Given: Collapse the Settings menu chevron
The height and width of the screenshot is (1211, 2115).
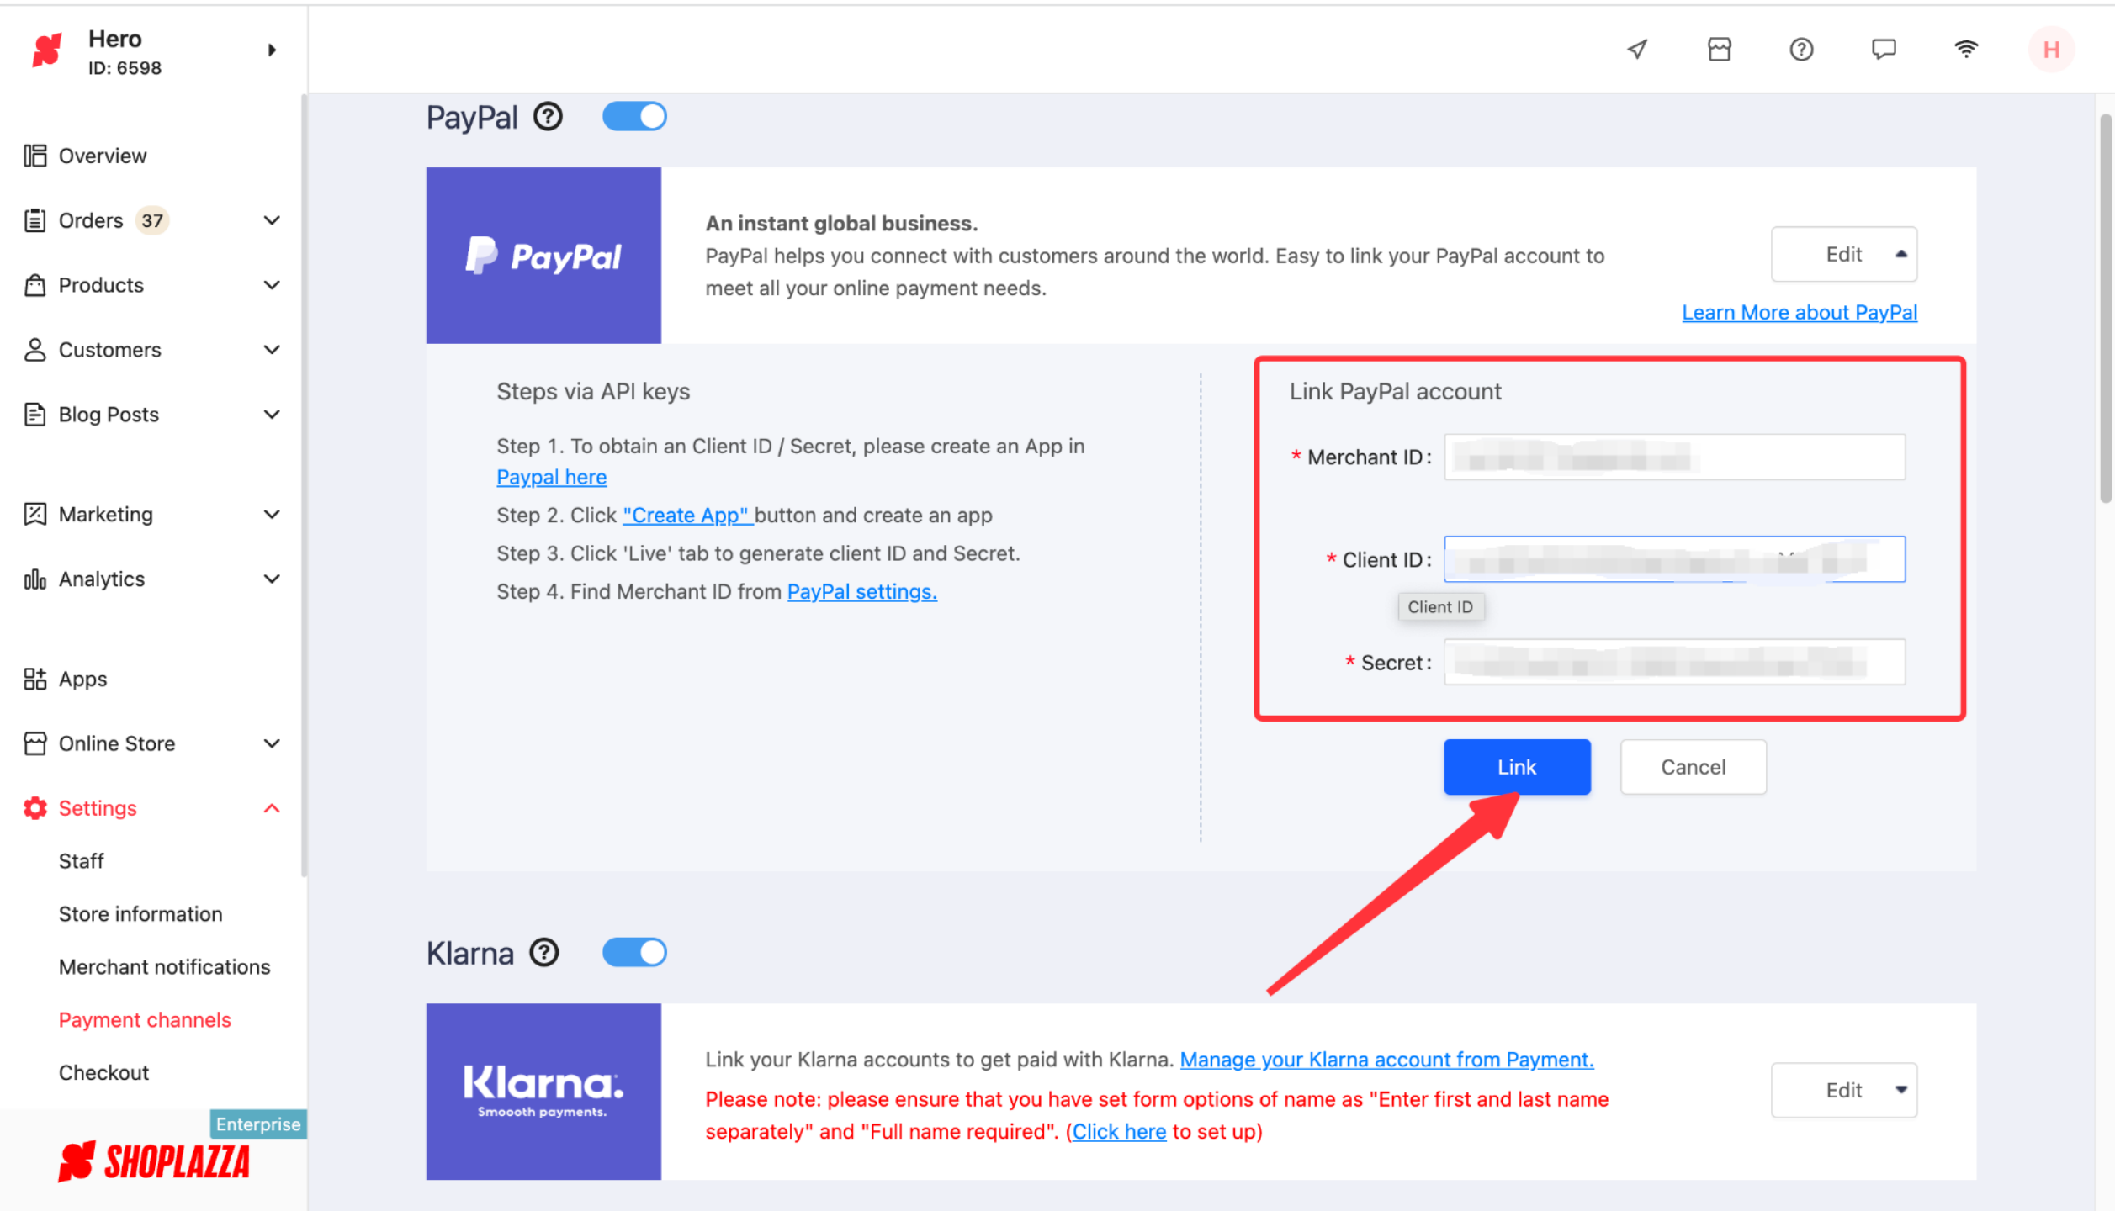Looking at the screenshot, I should (x=272, y=808).
